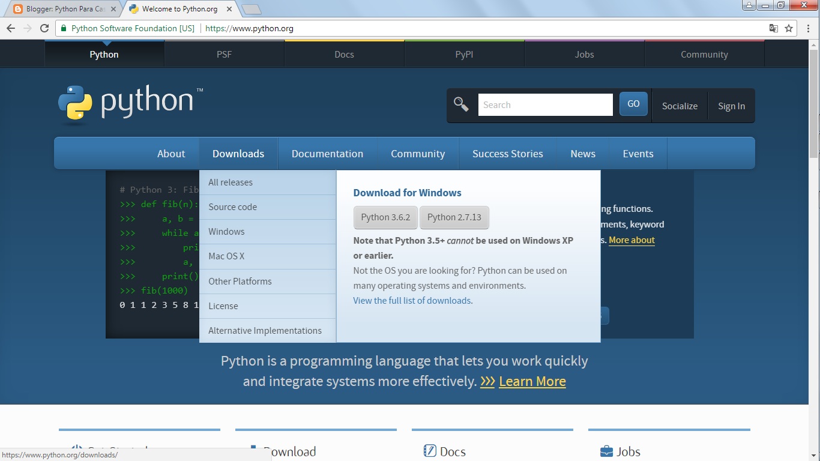Screen dimensions: 820x461
Task: Click inside the Search input field
Action: pyautogui.click(x=545, y=104)
